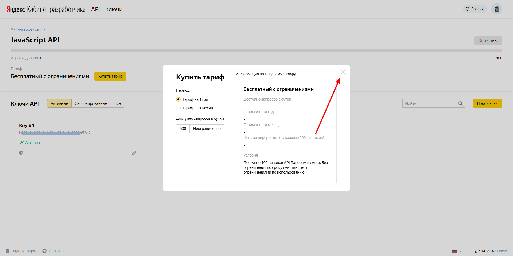Image resolution: width=513 pixels, height=256 pixels.
Task: Open the Кабинет разработчика title link
Action: [x=56, y=9]
